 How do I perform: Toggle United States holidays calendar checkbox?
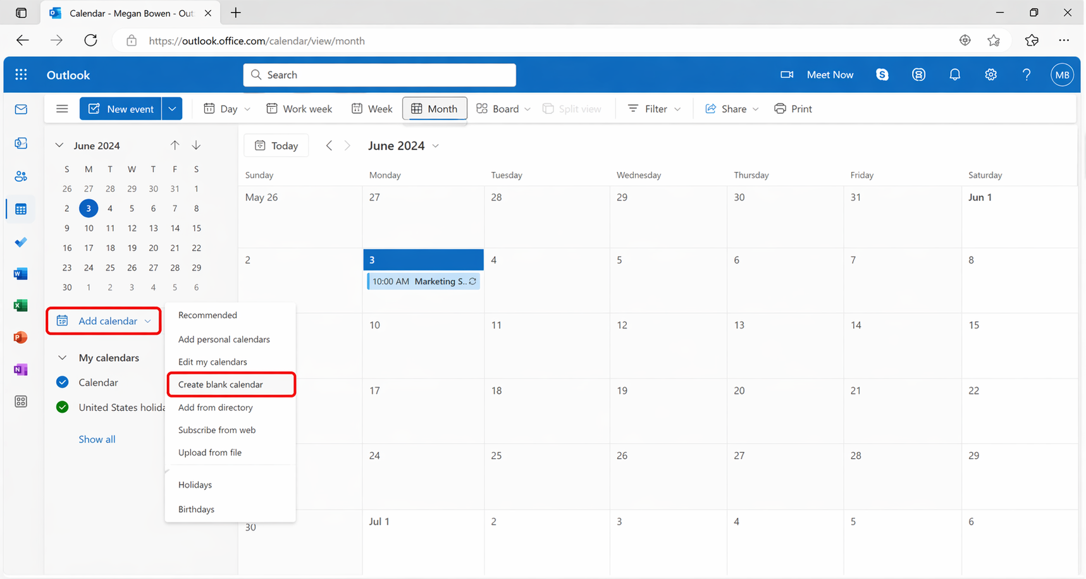coord(62,407)
